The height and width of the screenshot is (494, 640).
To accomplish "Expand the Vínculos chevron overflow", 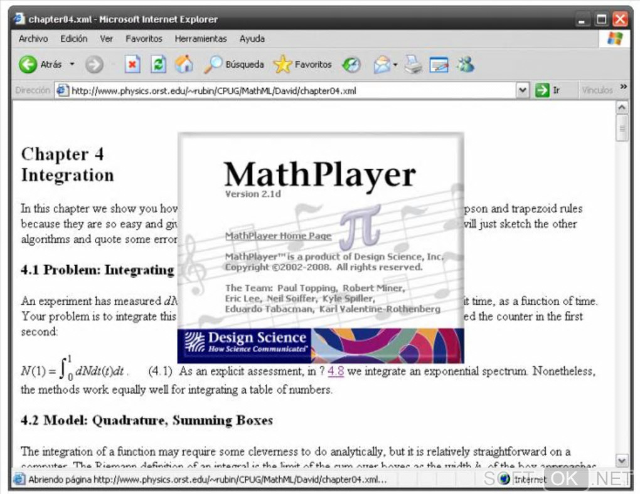I will coord(623,87).
